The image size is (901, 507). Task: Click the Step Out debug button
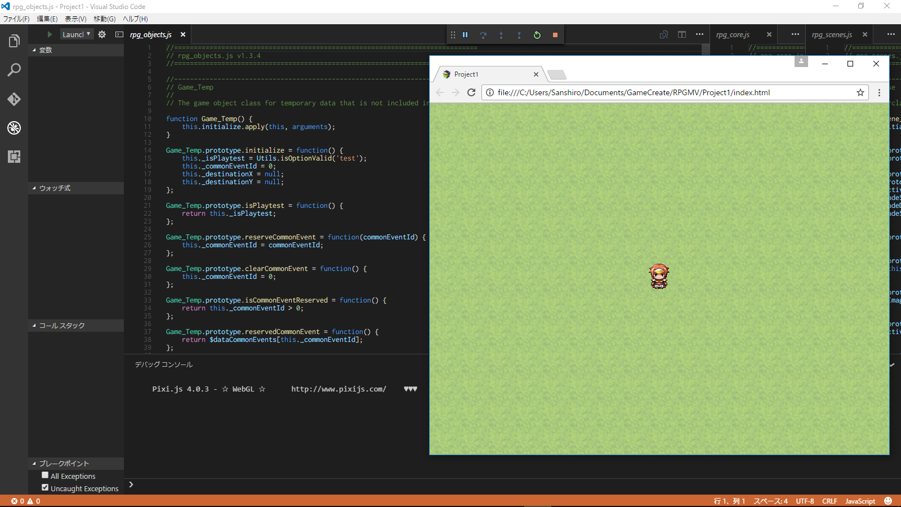519,35
